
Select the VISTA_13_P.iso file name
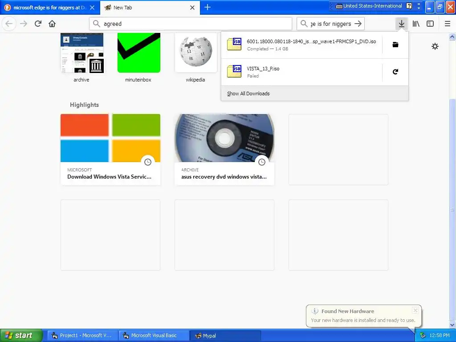[x=263, y=69]
